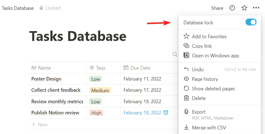Click the Share button
The height and width of the screenshot is (134, 265).
[x=217, y=8]
